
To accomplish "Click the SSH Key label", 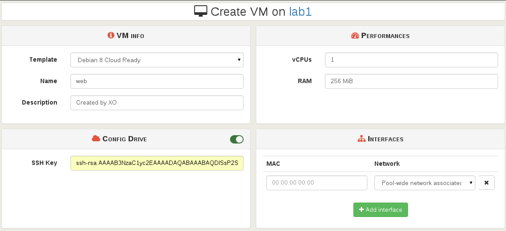I will click(x=44, y=163).
